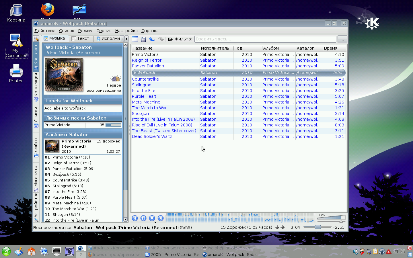Collapse the Альбомы Sabaton section header

[x=83, y=135]
